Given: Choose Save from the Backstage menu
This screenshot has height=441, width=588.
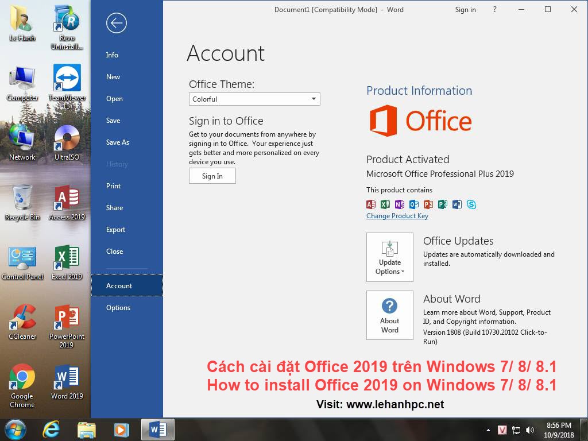Looking at the screenshot, I should pyautogui.click(x=127, y=121).
